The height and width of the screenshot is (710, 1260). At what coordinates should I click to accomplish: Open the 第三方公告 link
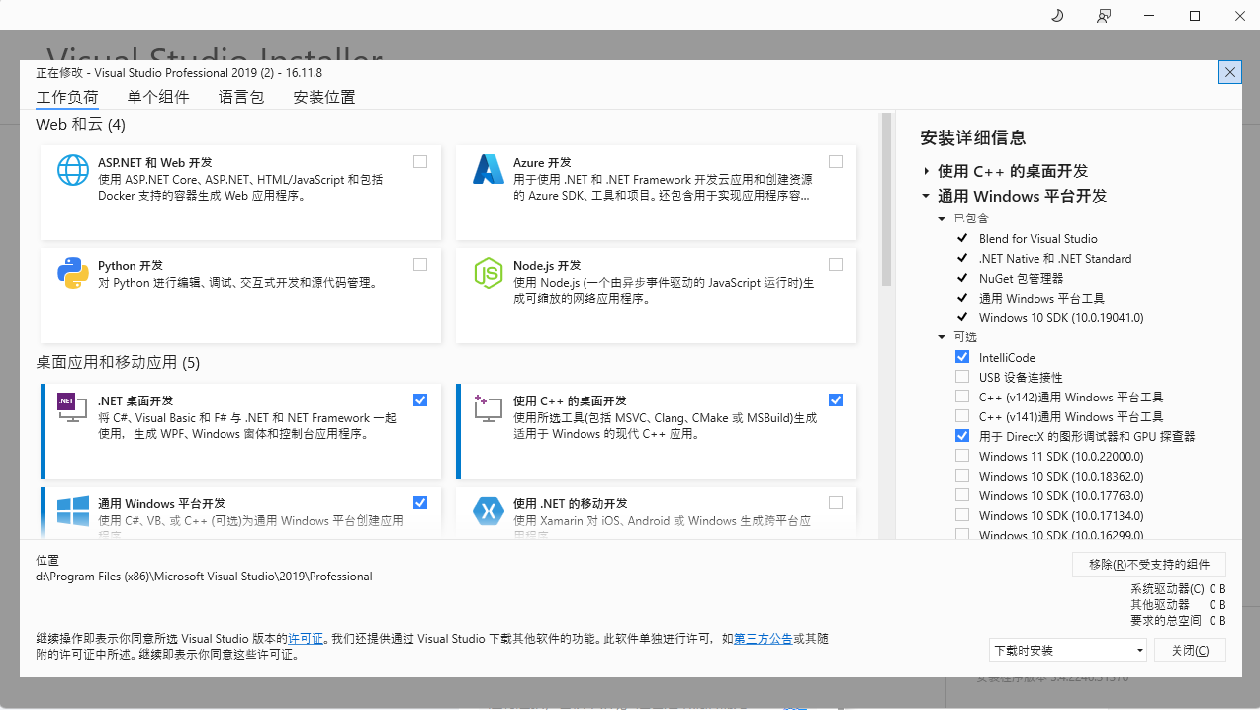763,639
